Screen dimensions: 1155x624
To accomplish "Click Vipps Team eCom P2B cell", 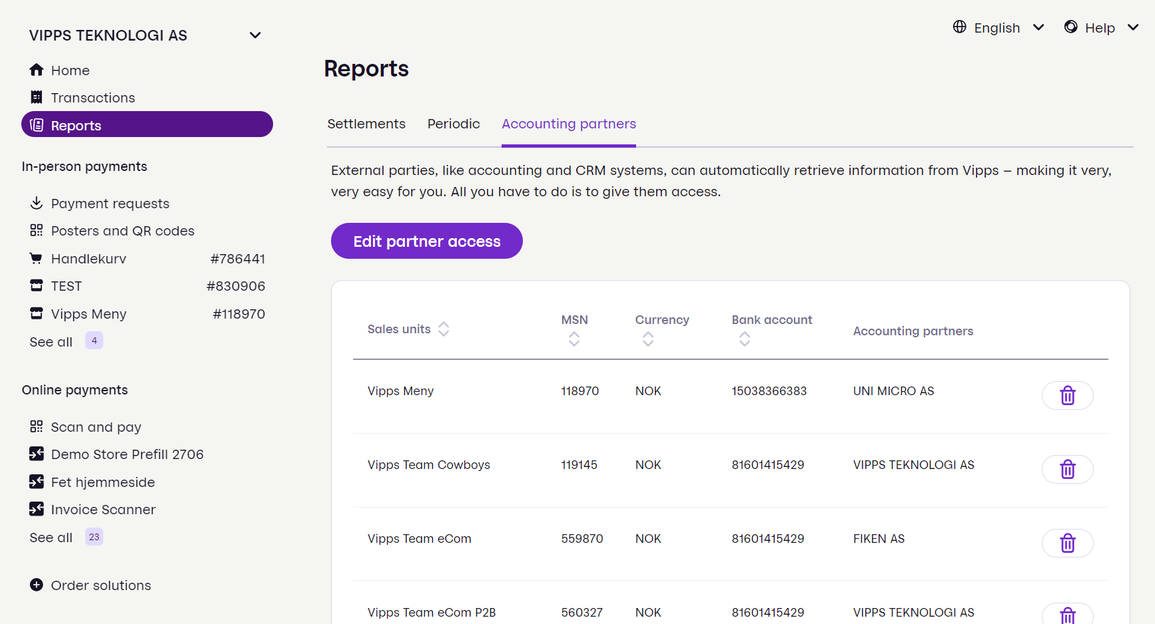I will tap(432, 613).
